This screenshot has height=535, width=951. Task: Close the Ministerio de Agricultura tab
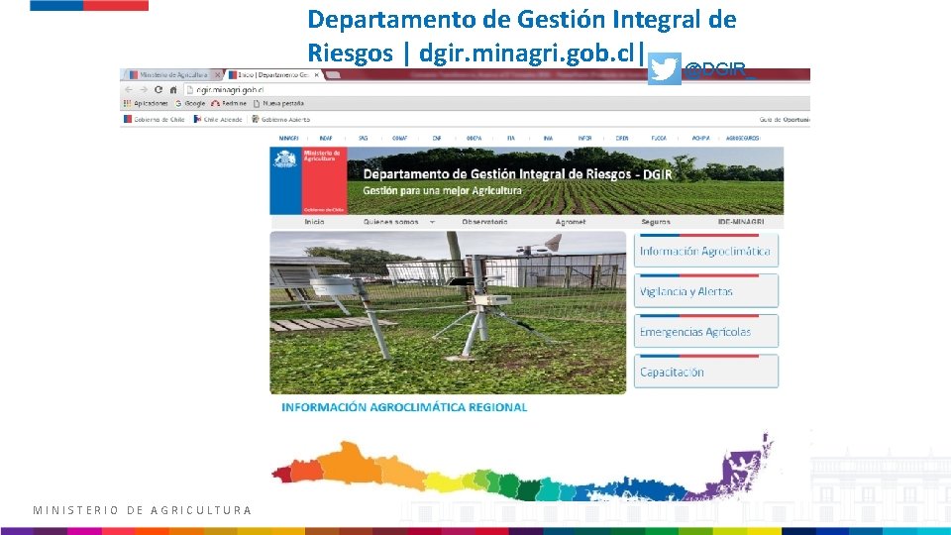[217, 75]
